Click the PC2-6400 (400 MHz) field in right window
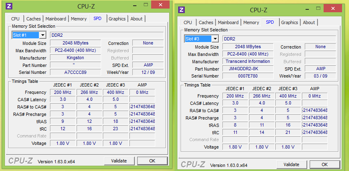The image size is (349, 171). point(248,54)
